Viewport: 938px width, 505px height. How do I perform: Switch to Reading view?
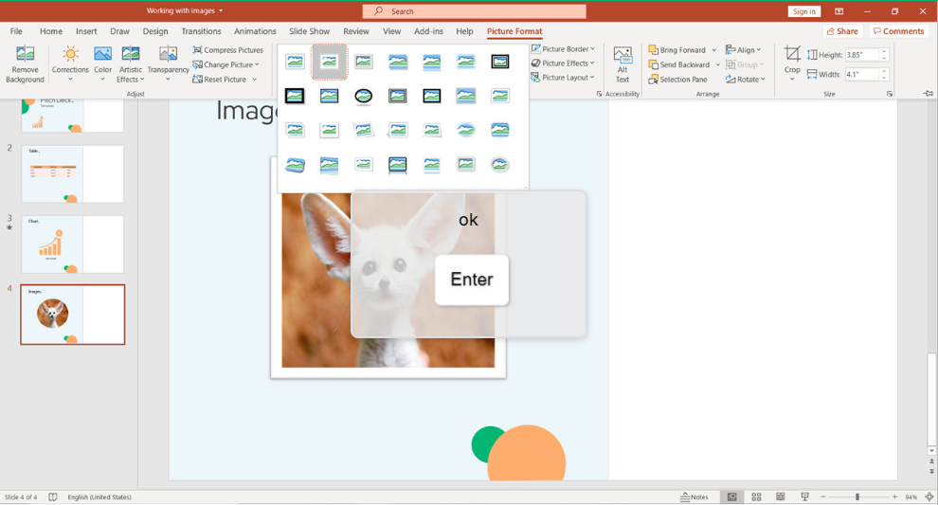pyautogui.click(x=781, y=497)
